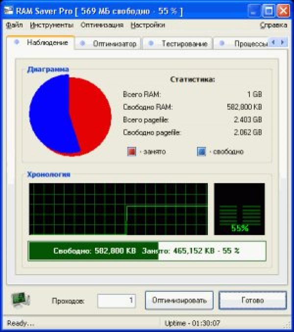Image resolution: width=294 pixels, height=332 pixels.
Task: Click the red занято legend swatch
Action: click(x=131, y=152)
